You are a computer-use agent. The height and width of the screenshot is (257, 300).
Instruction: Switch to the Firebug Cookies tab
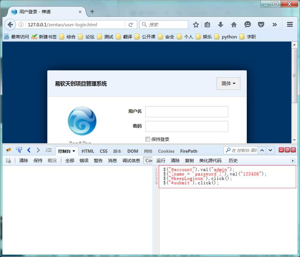tap(166, 151)
